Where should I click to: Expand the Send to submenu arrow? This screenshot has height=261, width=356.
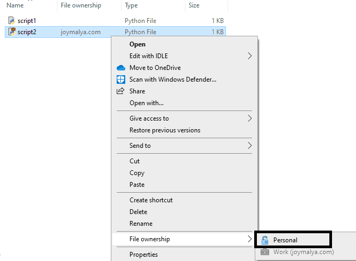[249, 146]
